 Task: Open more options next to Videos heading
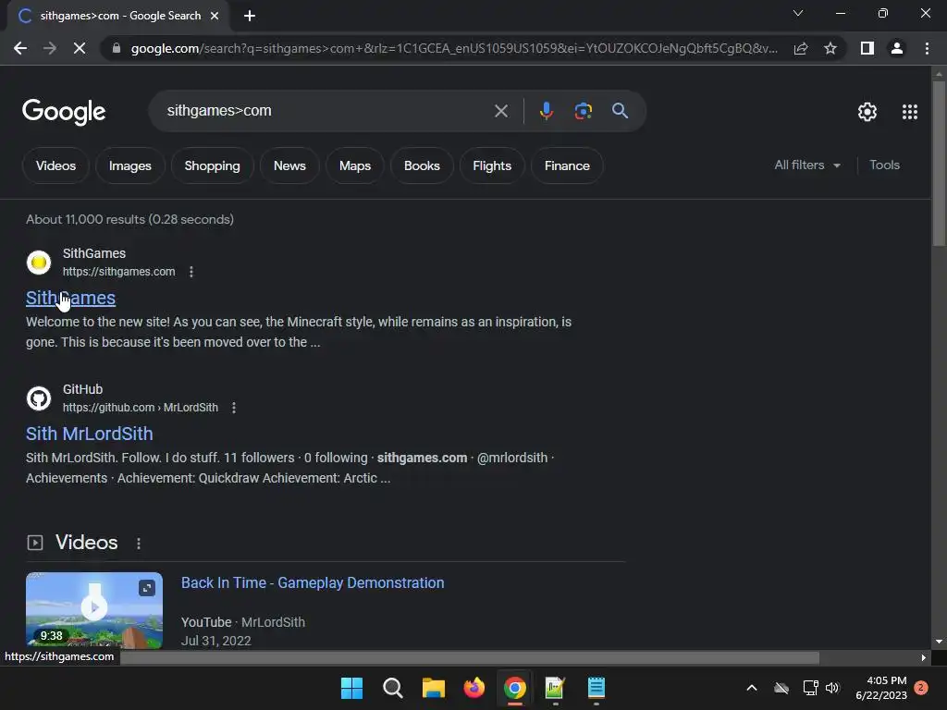pos(139,544)
